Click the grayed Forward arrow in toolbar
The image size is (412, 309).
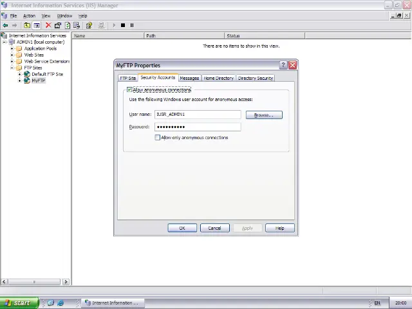coord(14,26)
